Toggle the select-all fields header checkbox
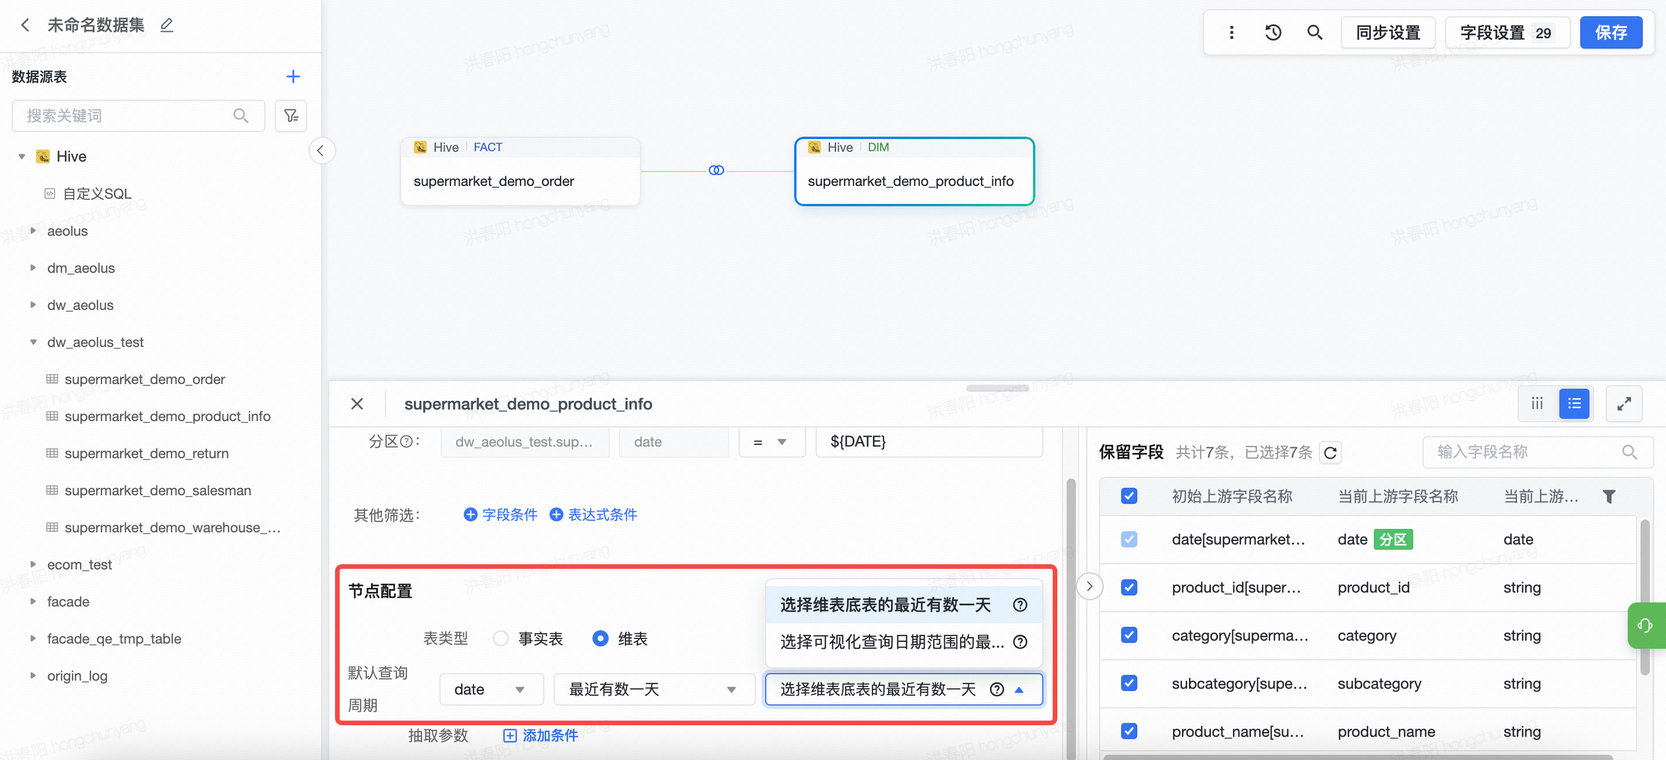Image resolution: width=1666 pixels, height=760 pixels. tap(1129, 496)
